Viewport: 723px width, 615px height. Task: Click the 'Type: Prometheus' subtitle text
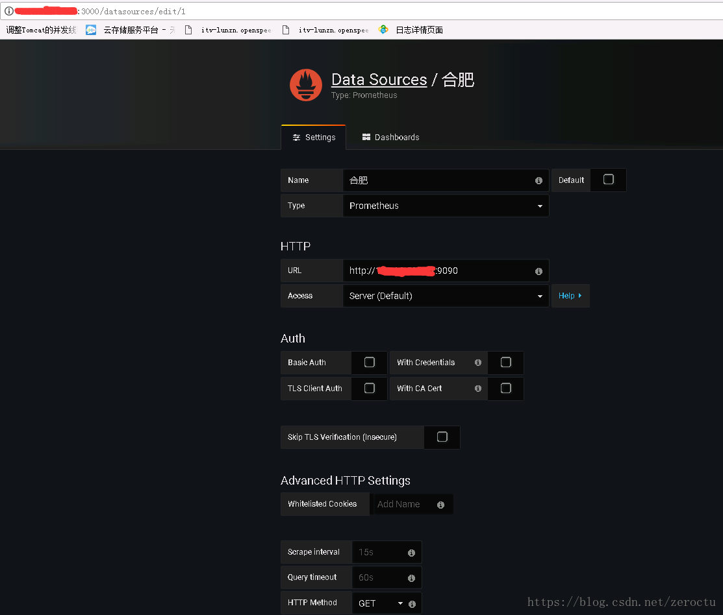pos(364,95)
